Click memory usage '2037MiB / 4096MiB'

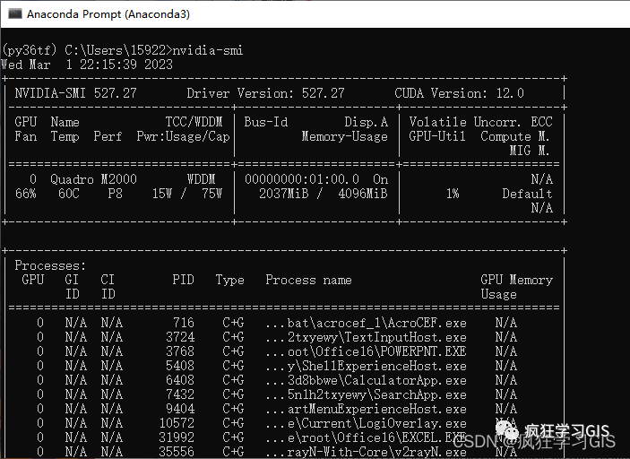[323, 194]
